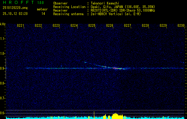This screenshot has height=119, width=187.
Task: Click time marker 0223
Action: point(56,26)
